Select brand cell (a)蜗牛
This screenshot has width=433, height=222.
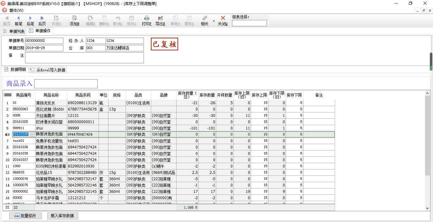(x=164, y=166)
